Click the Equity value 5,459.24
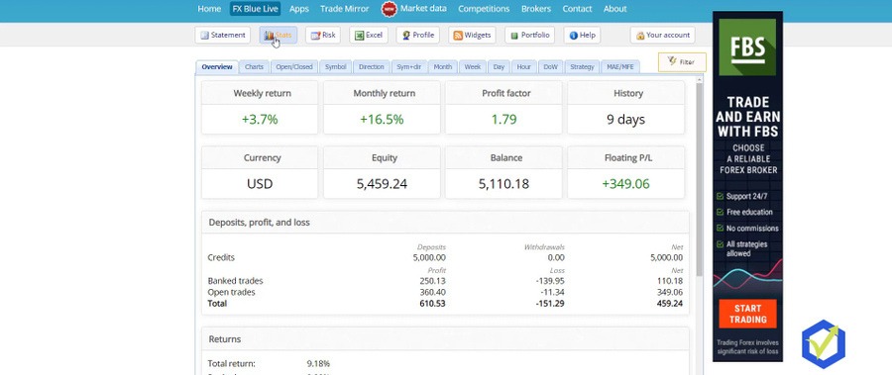 (x=382, y=184)
